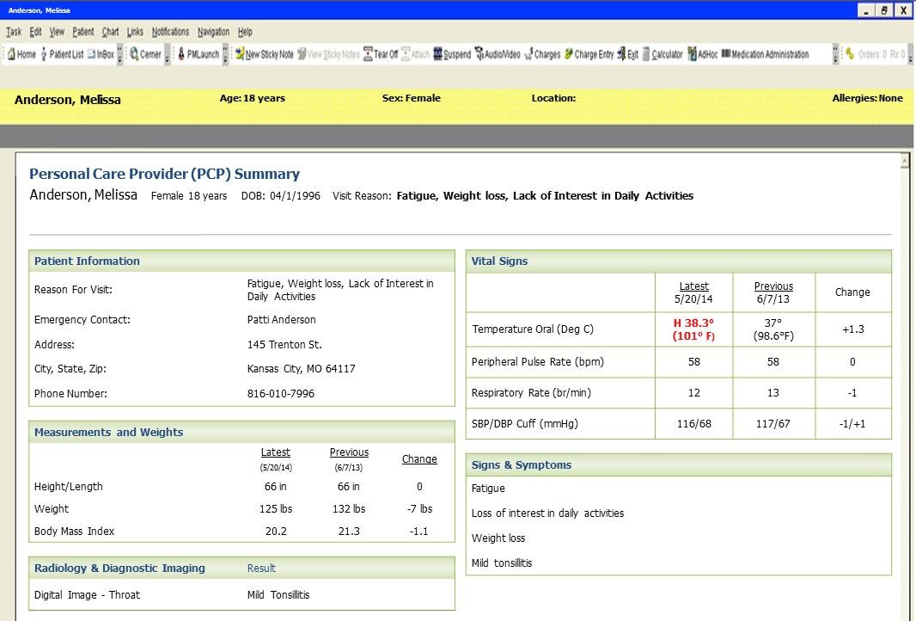Click the Mild Tonsillitis imaging result
Image resolution: width=916 pixels, height=621 pixels.
pyautogui.click(x=278, y=594)
